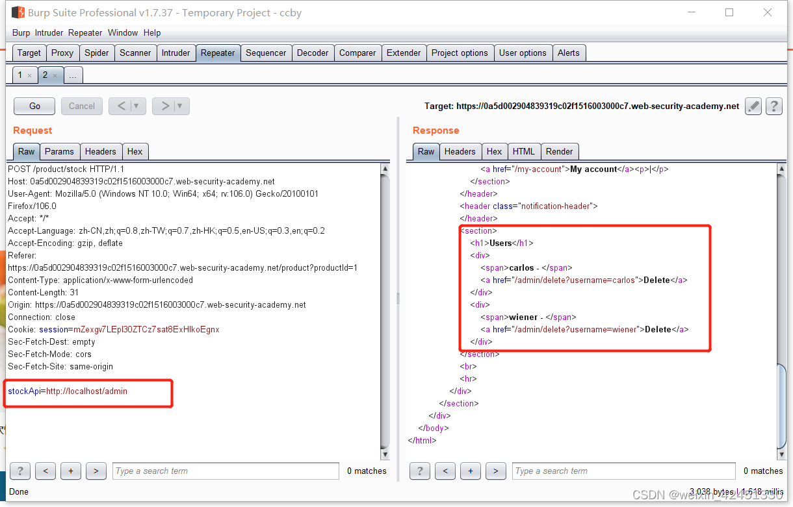Open response search help question icon

(420, 471)
